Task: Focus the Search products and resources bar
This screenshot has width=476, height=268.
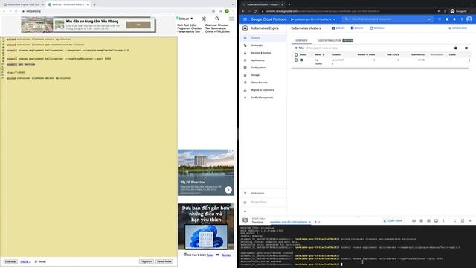Action: pos(387,19)
